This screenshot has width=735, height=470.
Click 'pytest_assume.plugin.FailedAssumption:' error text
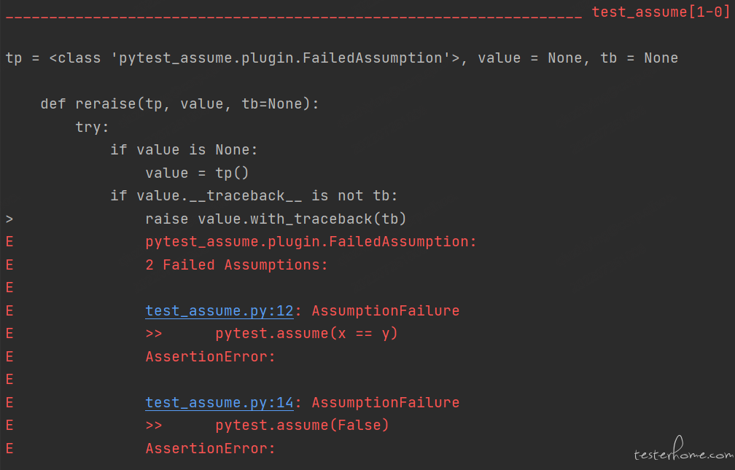coord(311,242)
